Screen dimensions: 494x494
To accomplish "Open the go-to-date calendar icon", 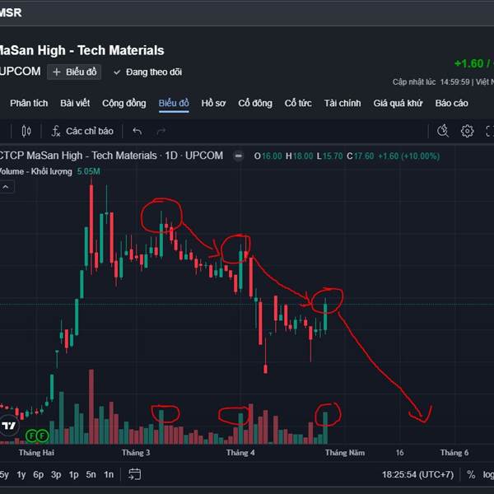I will [134, 474].
